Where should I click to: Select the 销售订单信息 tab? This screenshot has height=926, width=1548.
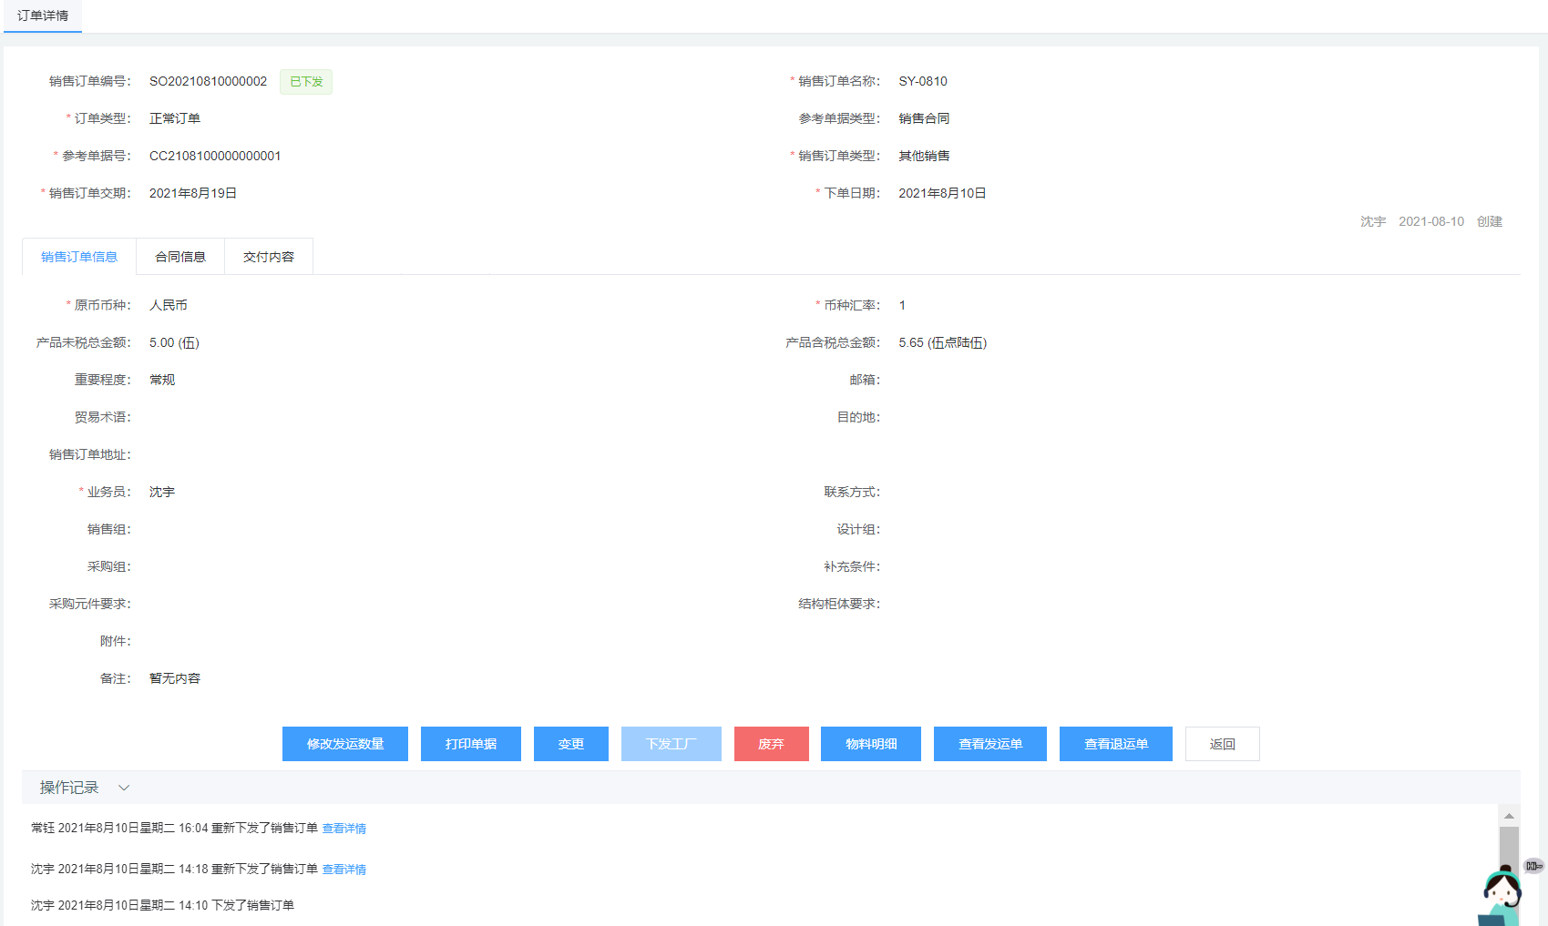(x=79, y=257)
